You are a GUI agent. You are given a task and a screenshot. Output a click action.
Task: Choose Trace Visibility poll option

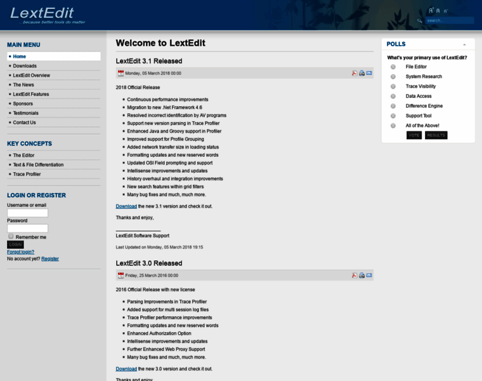(393, 86)
